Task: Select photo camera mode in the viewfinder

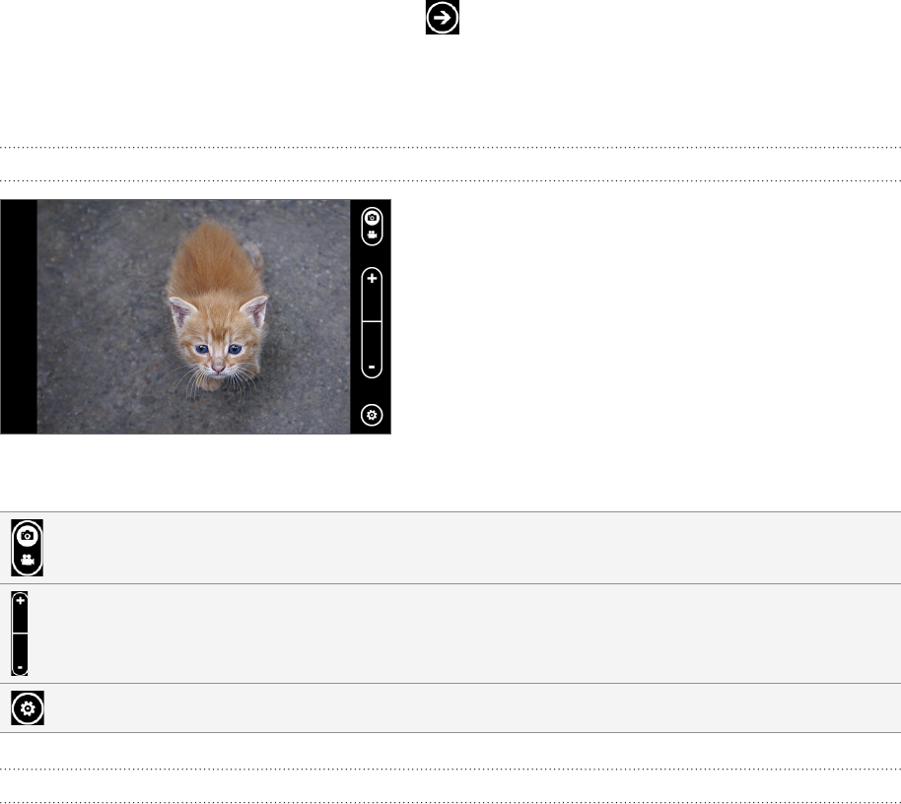Action: [x=372, y=218]
